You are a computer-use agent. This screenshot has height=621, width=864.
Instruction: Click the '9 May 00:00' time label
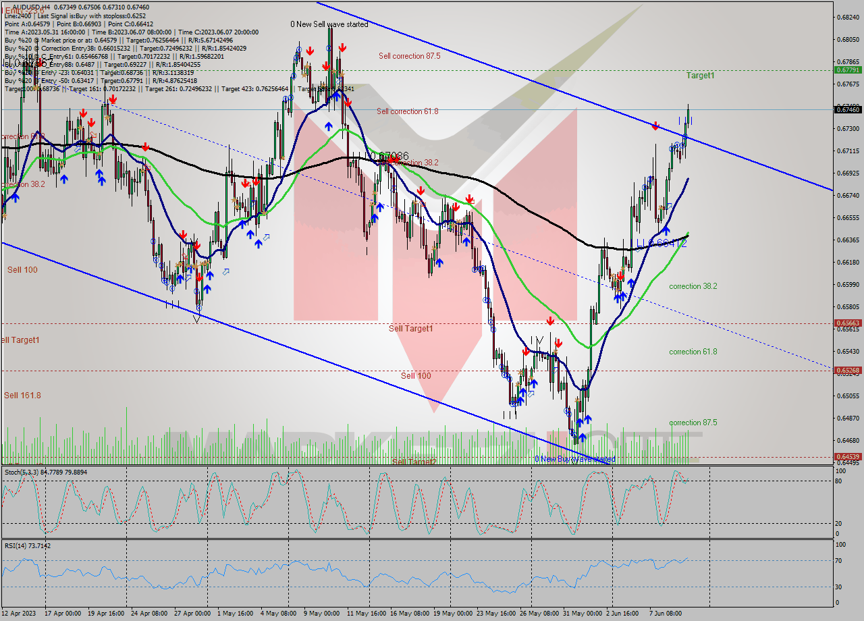(321, 613)
